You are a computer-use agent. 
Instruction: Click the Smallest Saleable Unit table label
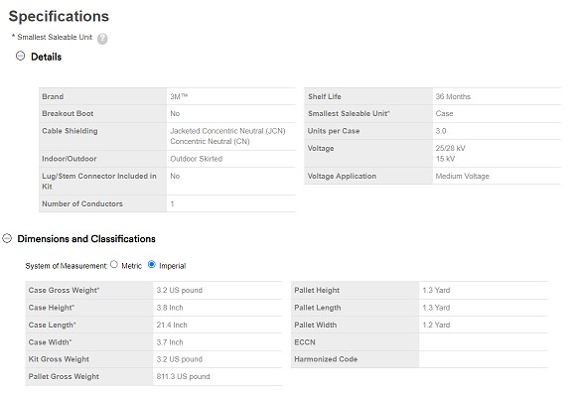[349, 113]
